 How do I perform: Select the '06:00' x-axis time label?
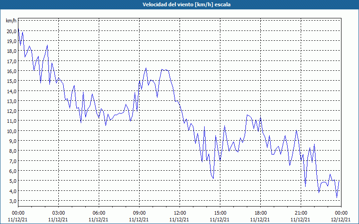coord(99,213)
